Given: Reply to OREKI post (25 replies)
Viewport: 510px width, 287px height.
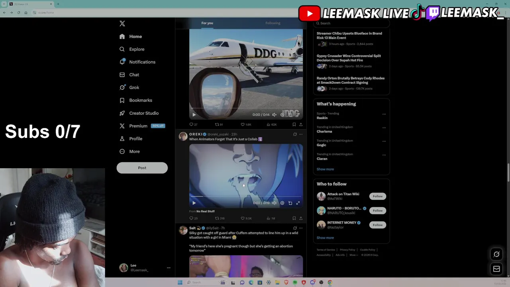Looking at the screenshot, I should 193,218.
